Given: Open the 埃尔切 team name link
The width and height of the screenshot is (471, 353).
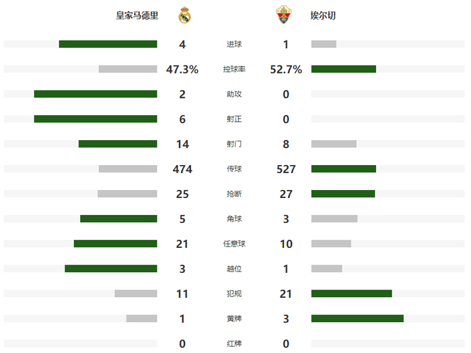Looking at the screenshot, I should tap(323, 15).
